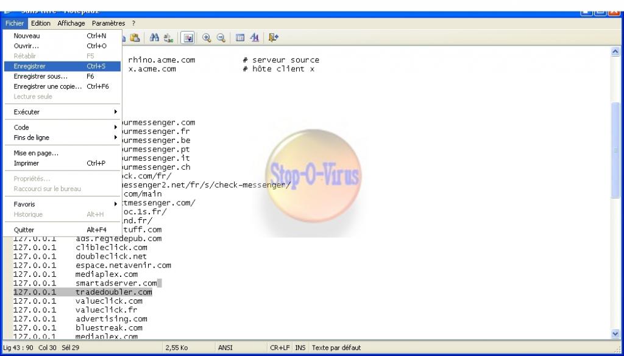The image size is (624, 356).
Task: Open Find with the binoculars icon
Action: point(154,38)
